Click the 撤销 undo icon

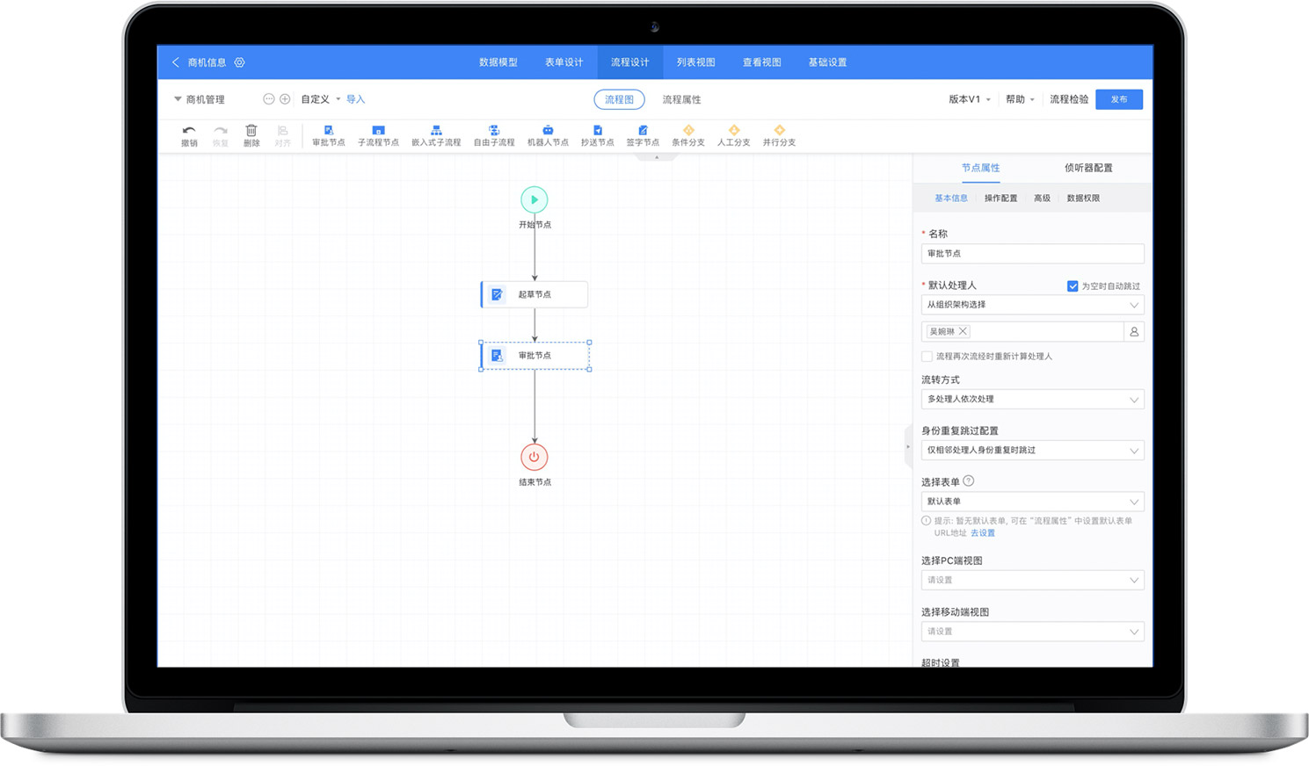pyautogui.click(x=189, y=131)
